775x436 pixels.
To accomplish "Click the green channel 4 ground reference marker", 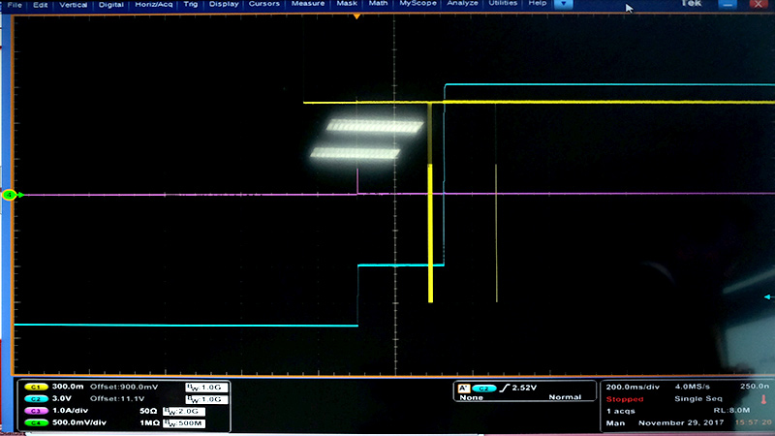I will [10, 195].
